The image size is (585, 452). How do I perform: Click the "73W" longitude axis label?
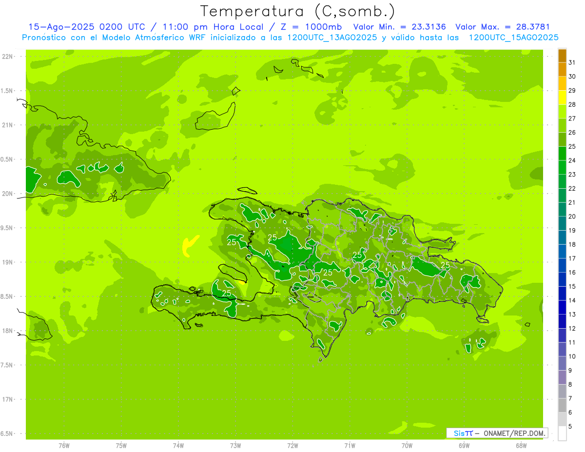tap(235, 446)
